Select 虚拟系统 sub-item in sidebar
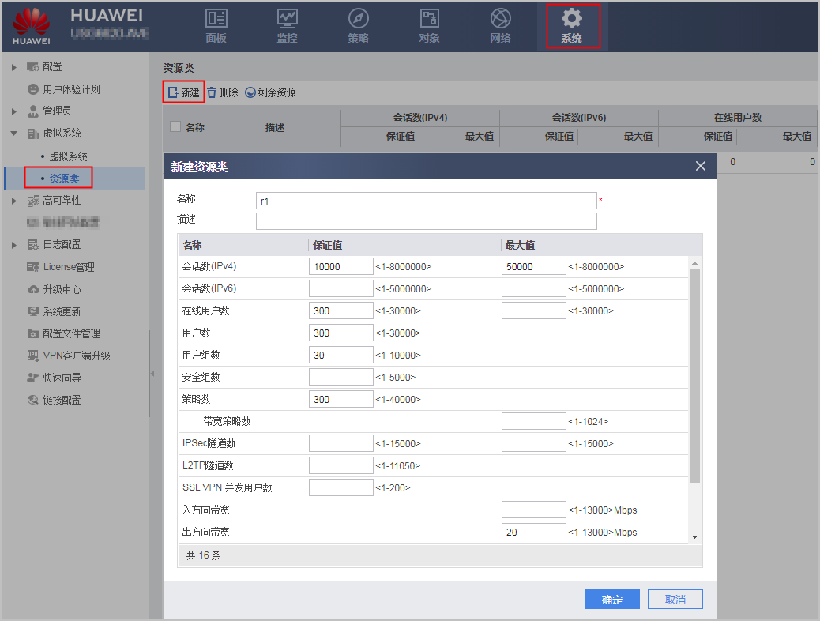This screenshot has height=621, width=820. [68, 156]
